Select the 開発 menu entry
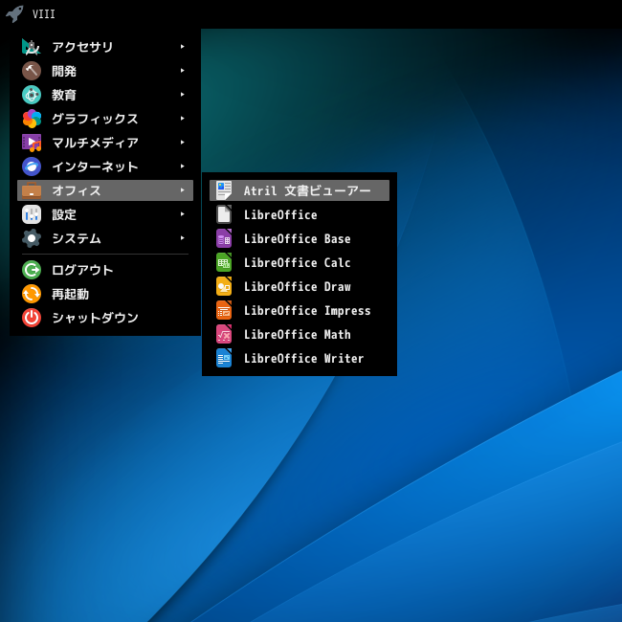622x622 pixels. pos(64,71)
